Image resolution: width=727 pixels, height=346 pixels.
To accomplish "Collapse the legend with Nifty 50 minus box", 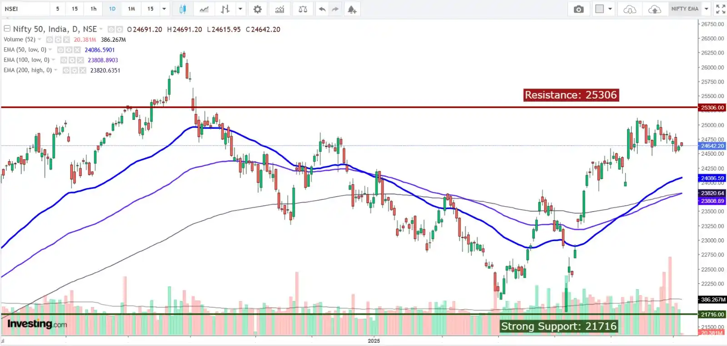I will click(7, 29).
